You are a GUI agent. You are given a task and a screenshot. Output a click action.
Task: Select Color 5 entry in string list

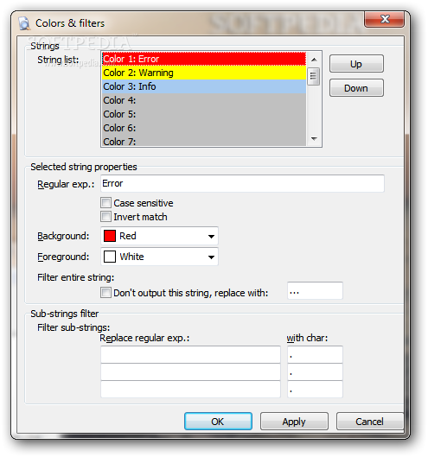204,114
